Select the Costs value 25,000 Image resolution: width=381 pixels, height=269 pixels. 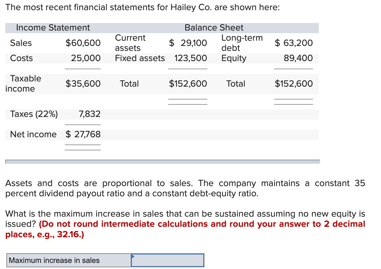(x=86, y=58)
